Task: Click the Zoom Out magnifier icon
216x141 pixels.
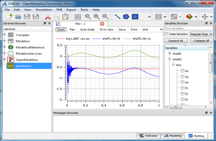Action: [x=105, y=17]
